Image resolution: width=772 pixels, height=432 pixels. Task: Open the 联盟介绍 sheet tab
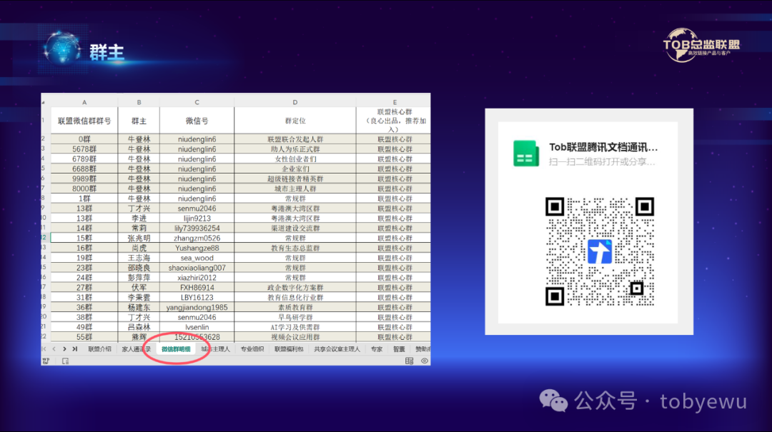(x=99, y=349)
